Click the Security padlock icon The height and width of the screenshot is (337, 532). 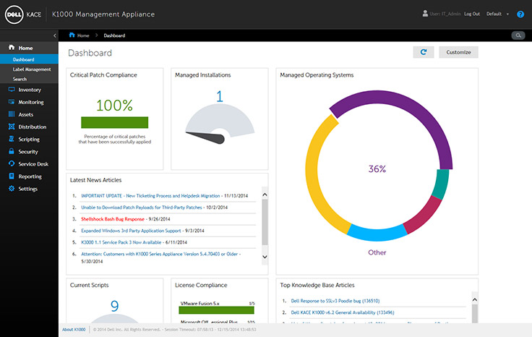point(12,151)
